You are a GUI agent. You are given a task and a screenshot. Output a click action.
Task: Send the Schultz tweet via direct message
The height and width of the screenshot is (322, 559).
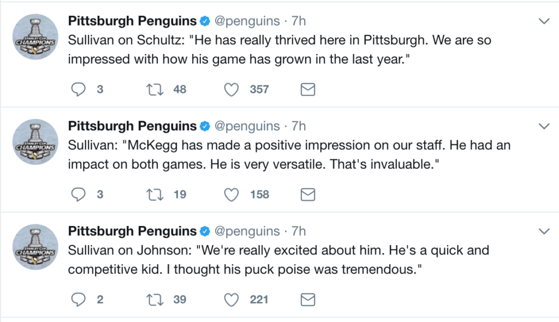(308, 89)
